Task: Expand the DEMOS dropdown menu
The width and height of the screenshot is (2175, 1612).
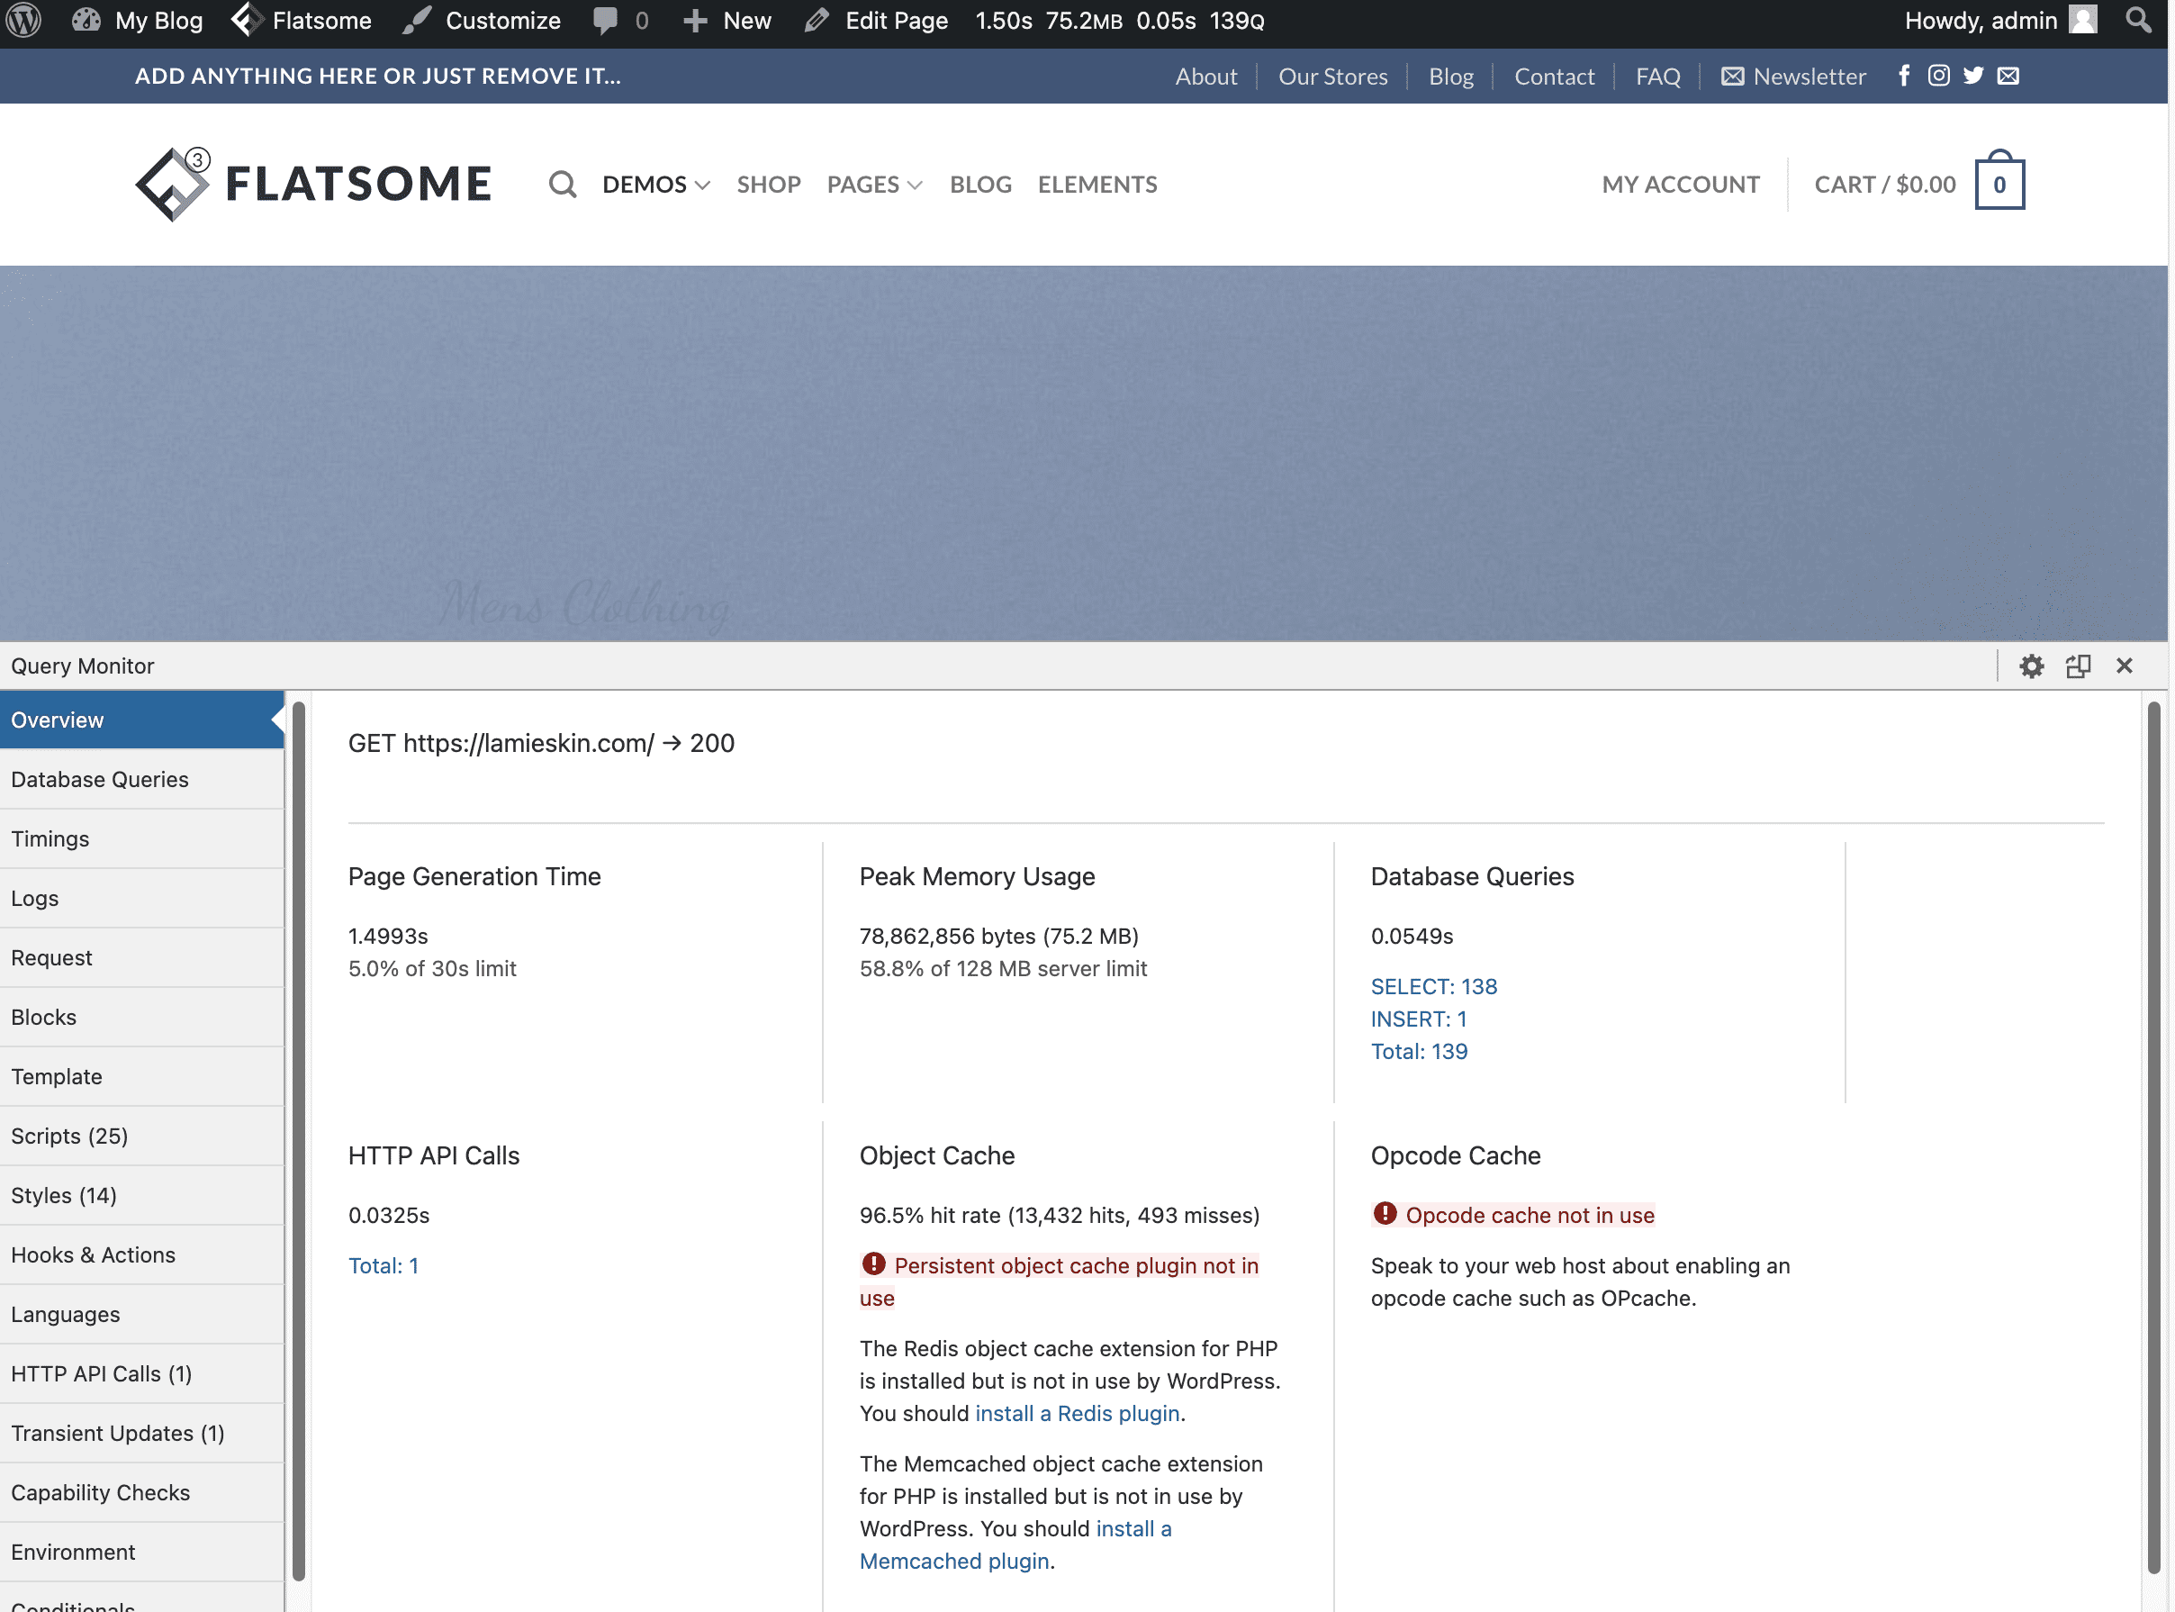Action: (x=655, y=185)
